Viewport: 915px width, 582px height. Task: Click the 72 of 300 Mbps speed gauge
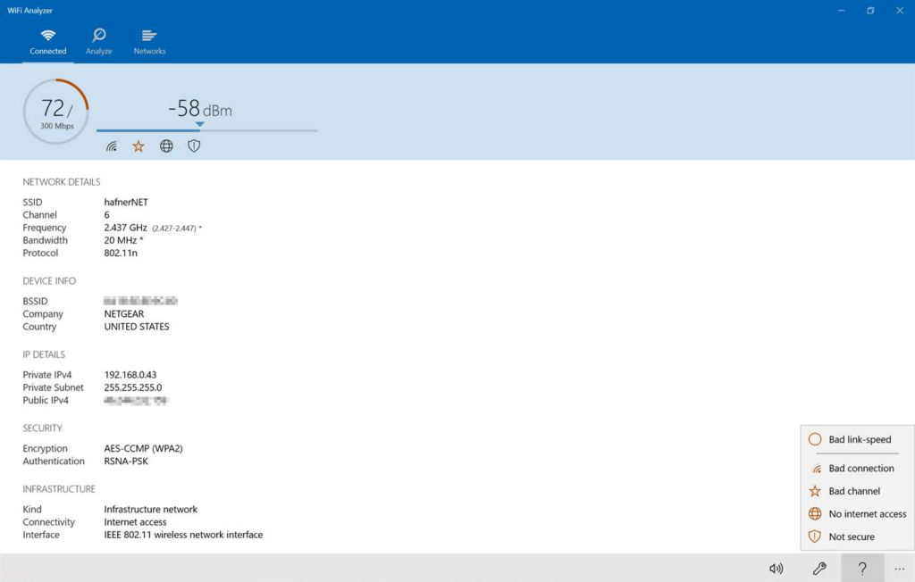[x=55, y=111]
